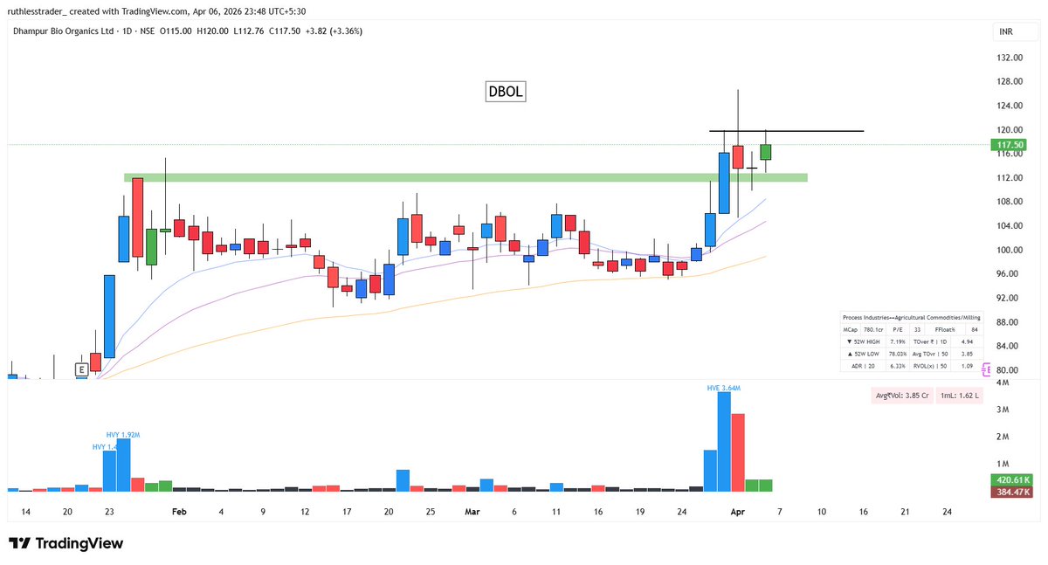Click the green 117.50 last-price tag
This screenshot has width=1048, height=565.
(x=1008, y=144)
